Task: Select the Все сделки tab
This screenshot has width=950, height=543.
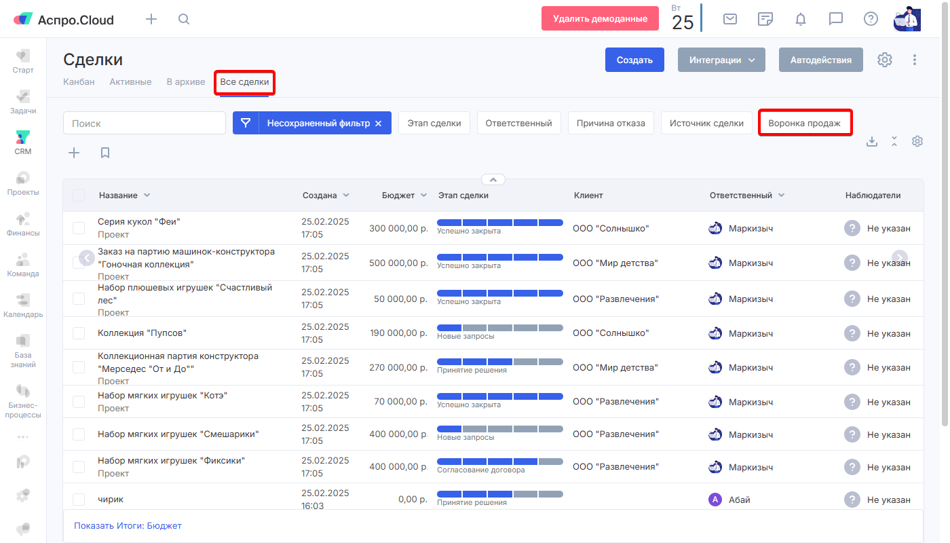Action: [x=244, y=81]
